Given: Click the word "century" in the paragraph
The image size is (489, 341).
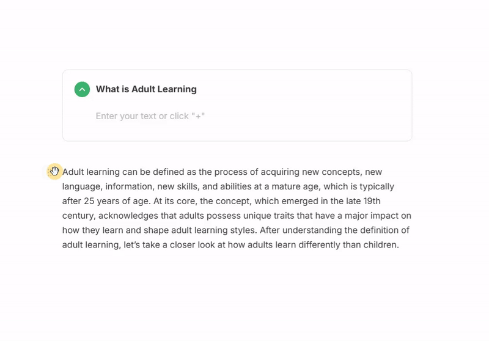Looking at the screenshot, I should [x=78, y=216].
